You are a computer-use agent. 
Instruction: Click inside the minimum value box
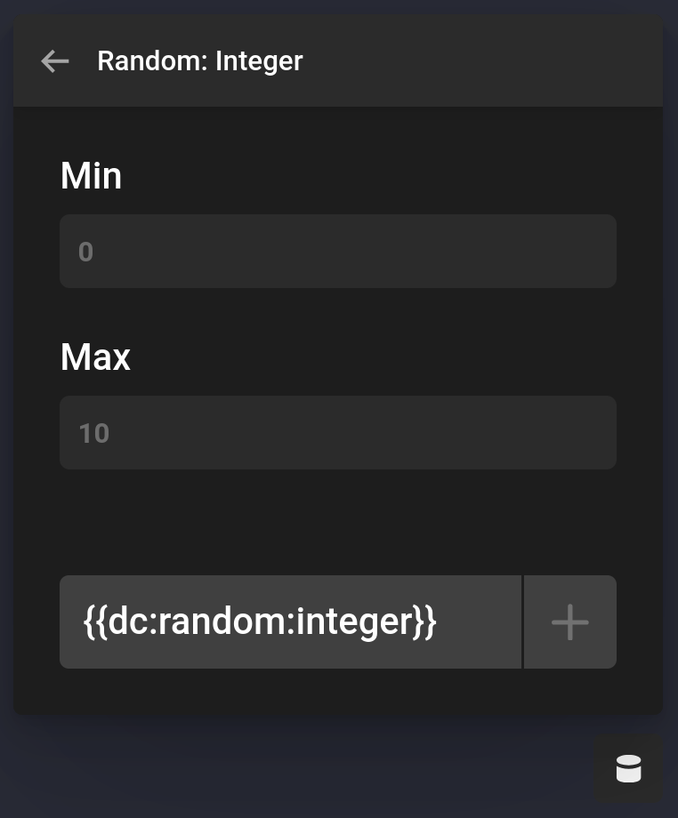tap(338, 251)
